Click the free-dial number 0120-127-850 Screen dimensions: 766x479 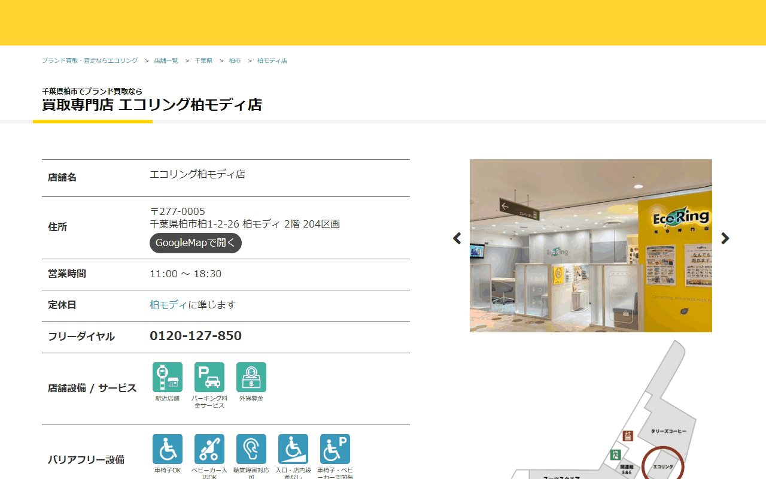click(196, 336)
